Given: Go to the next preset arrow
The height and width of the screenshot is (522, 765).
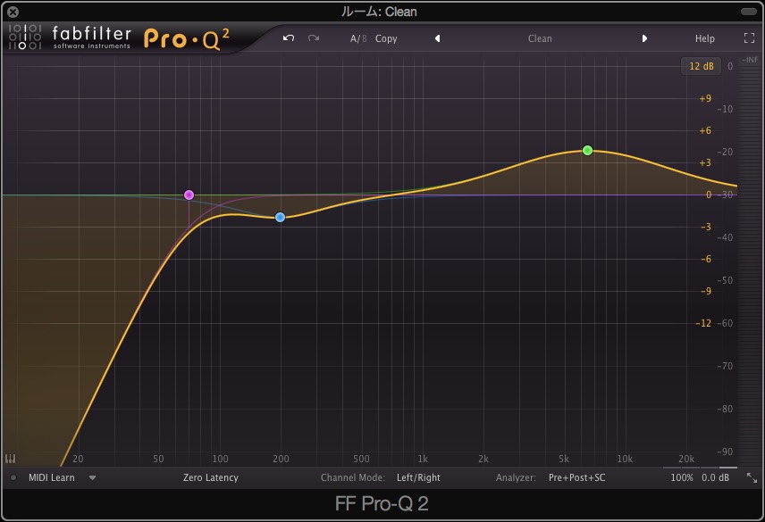Looking at the screenshot, I should (644, 38).
